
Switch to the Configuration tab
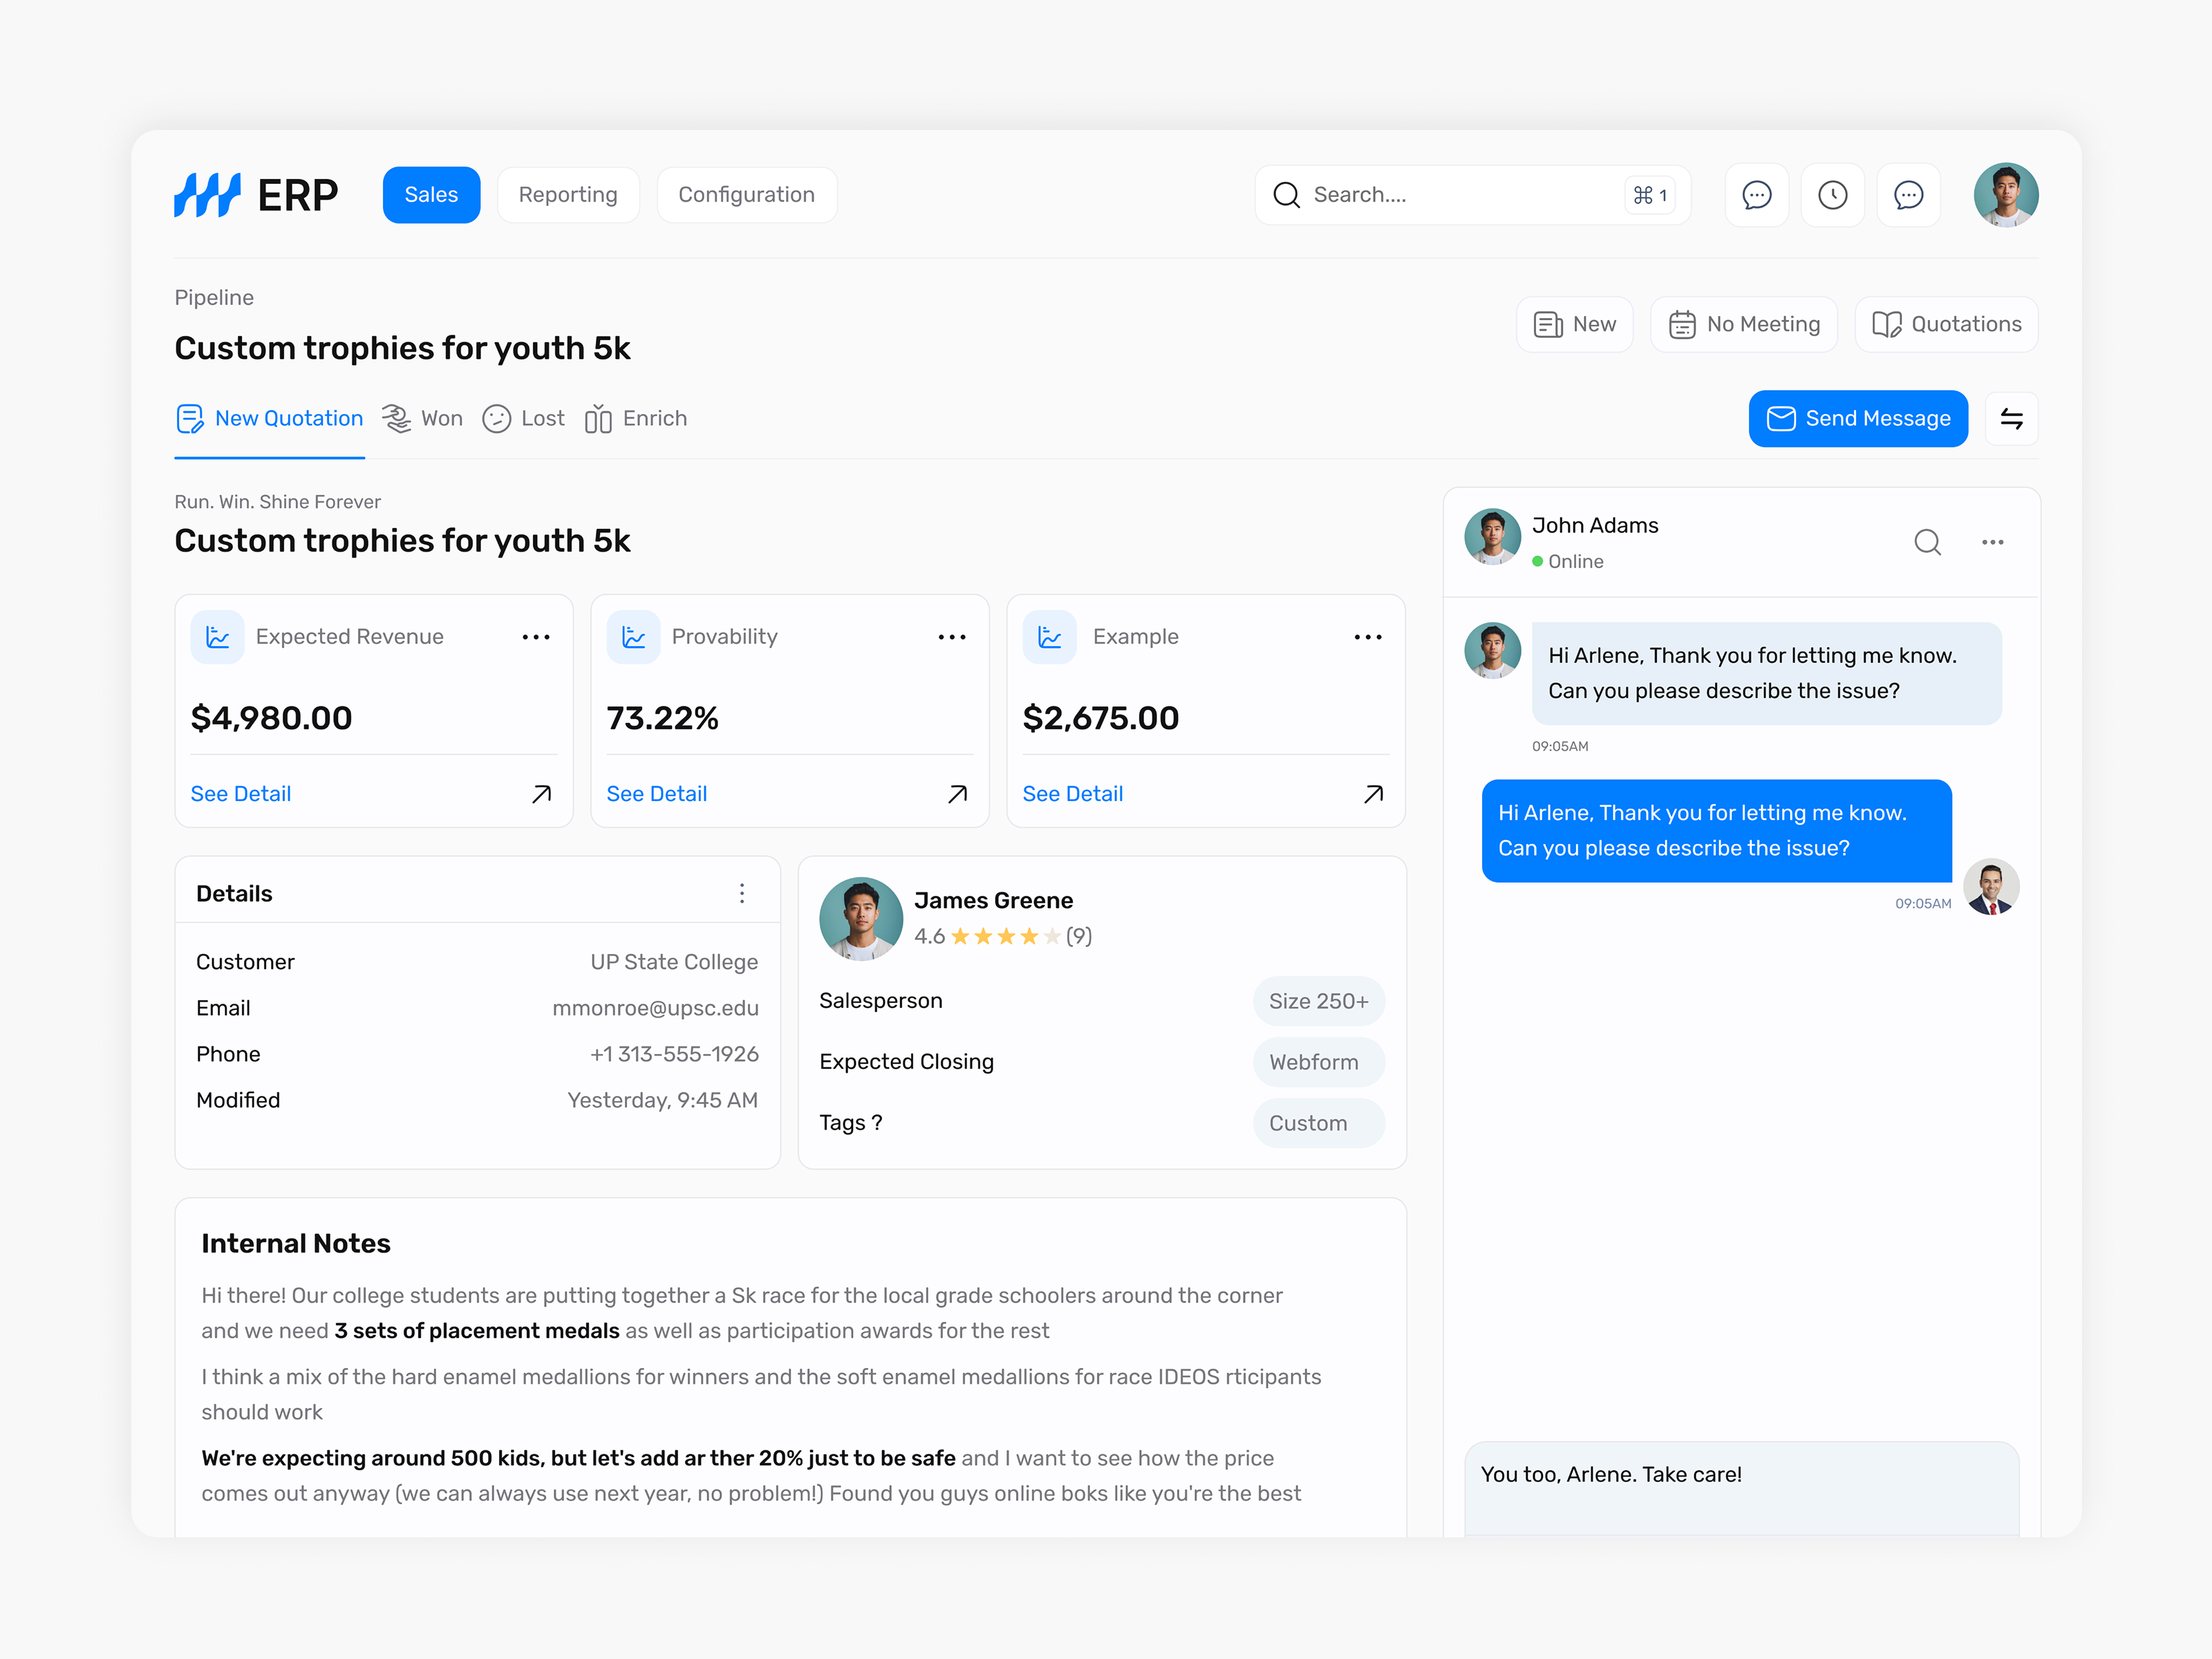(x=746, y=194)
